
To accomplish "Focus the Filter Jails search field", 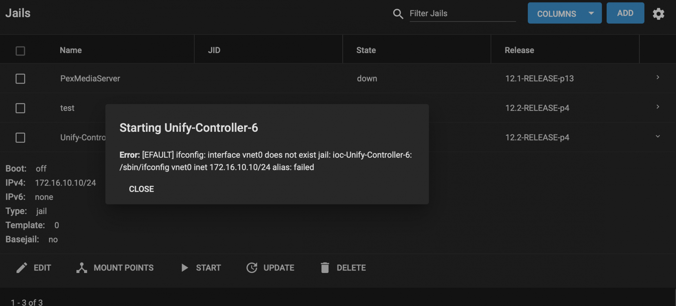I will pos(463,13).
